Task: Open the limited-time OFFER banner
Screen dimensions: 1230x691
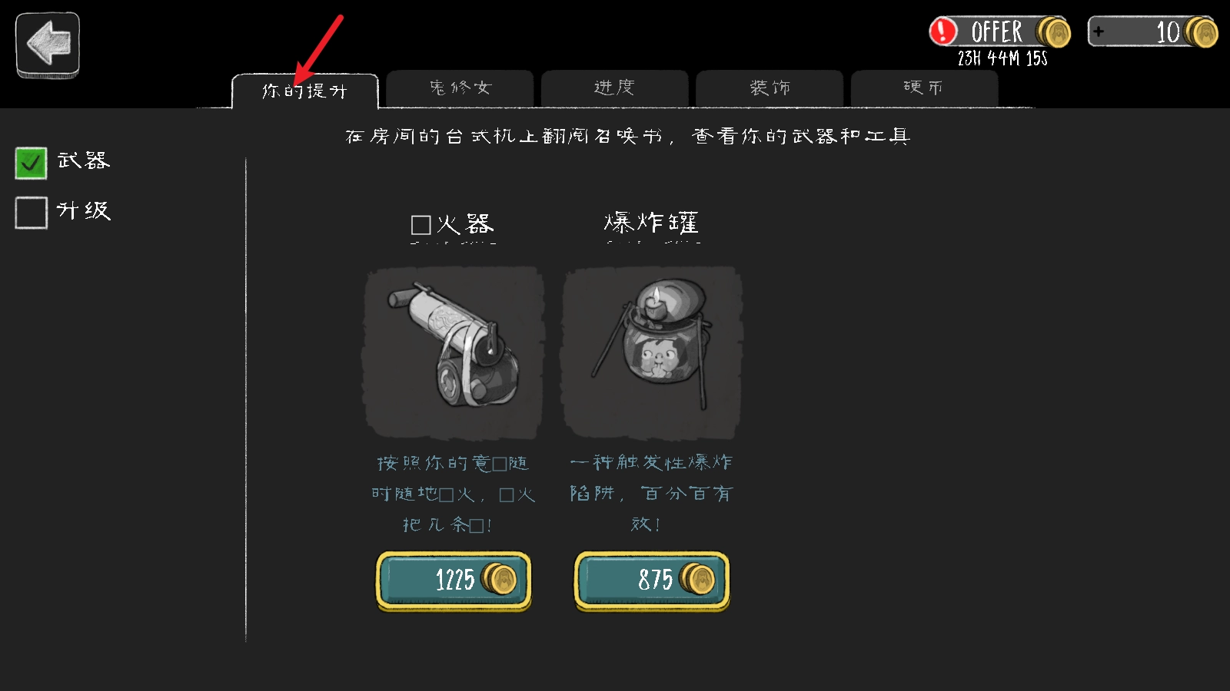Action: (999, 32)
